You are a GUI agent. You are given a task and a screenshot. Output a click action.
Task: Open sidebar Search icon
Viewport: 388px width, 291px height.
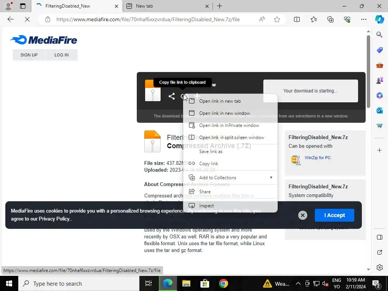379,34
